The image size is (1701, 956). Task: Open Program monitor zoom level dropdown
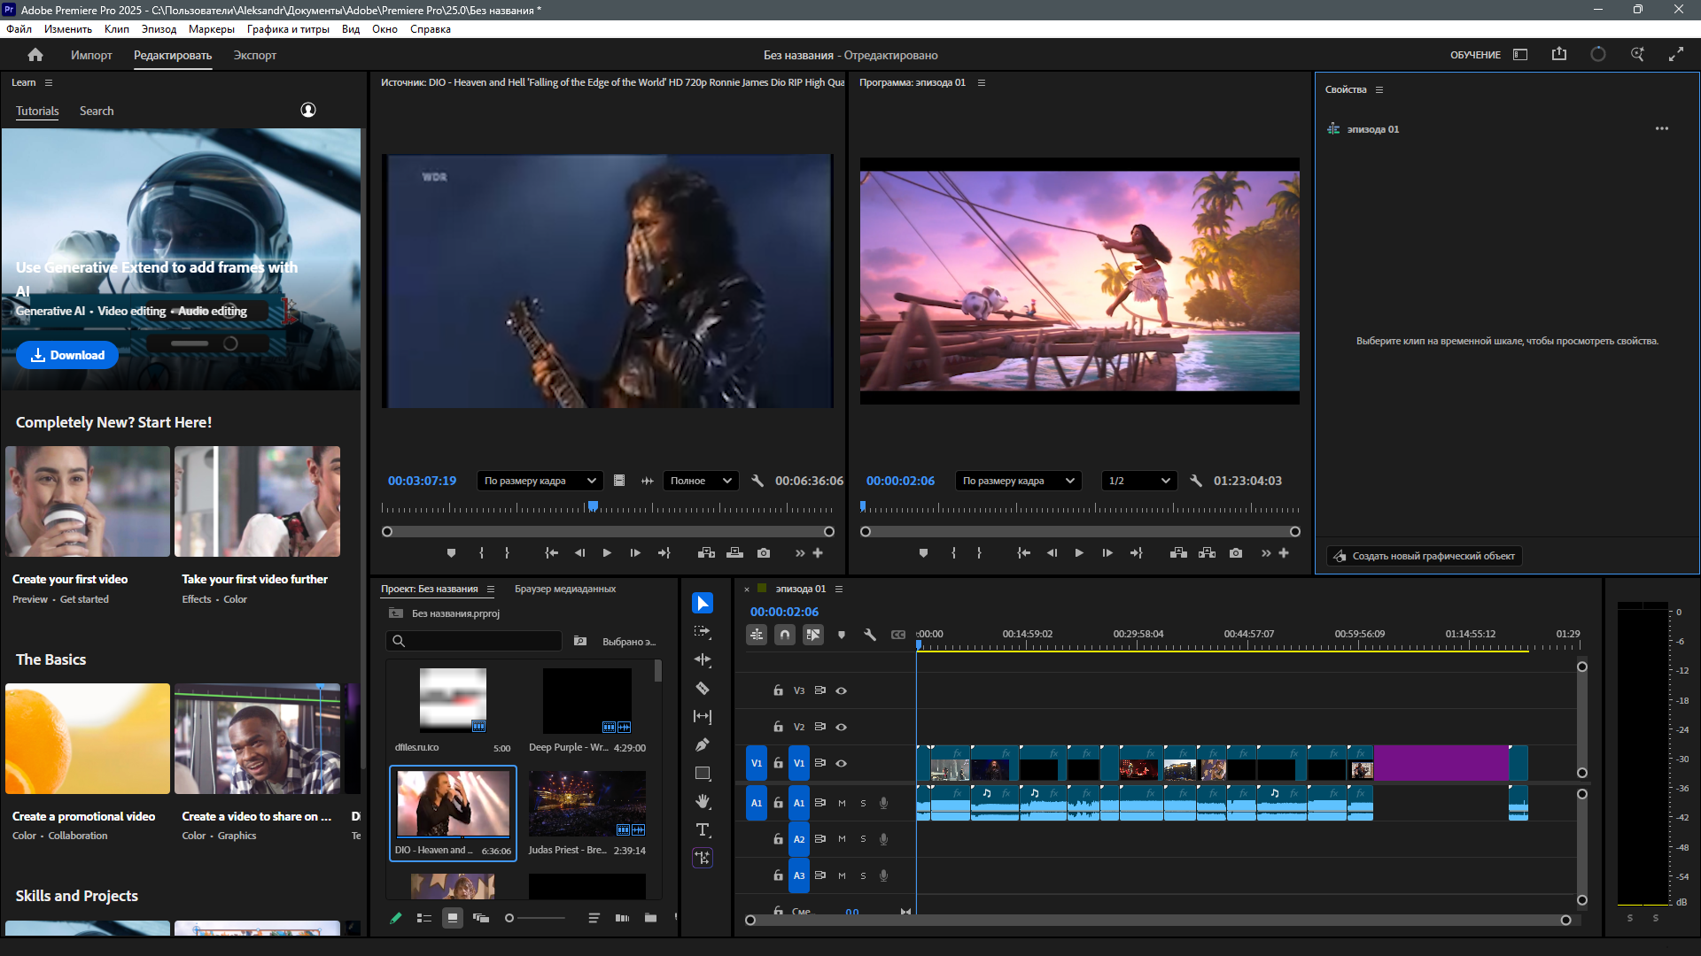[x=1019, y=481]
